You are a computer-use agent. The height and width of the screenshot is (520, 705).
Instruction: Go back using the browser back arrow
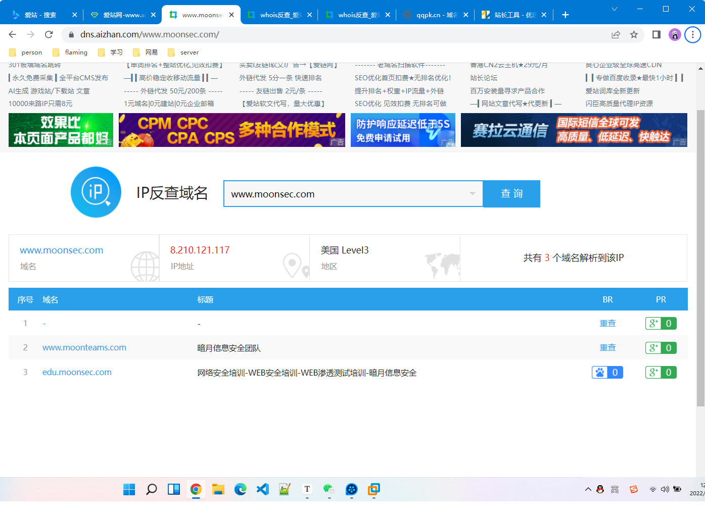click(13, 34)
